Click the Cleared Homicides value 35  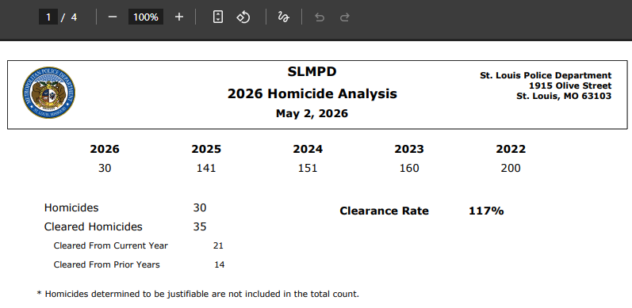click(x=200, y=226)
